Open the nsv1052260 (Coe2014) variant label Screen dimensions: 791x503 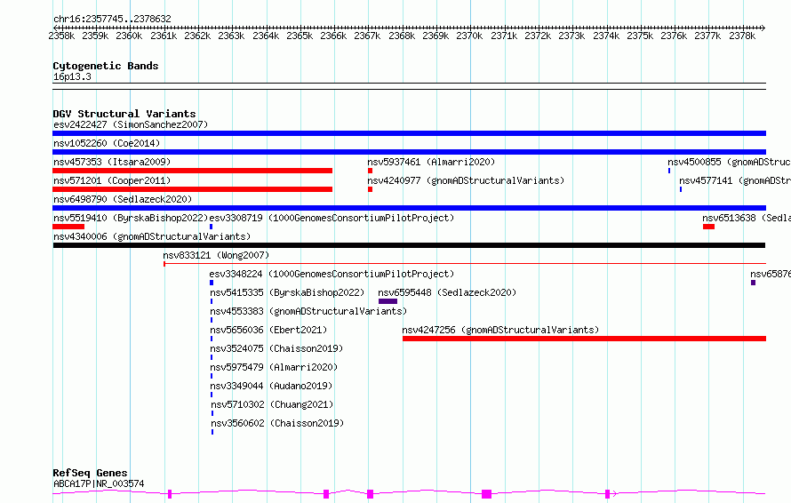(107, 143)
